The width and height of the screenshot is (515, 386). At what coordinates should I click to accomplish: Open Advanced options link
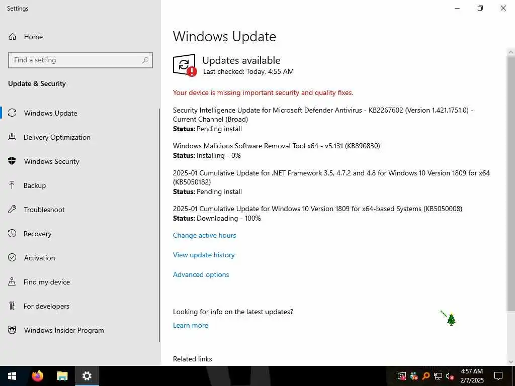(201, 275)
